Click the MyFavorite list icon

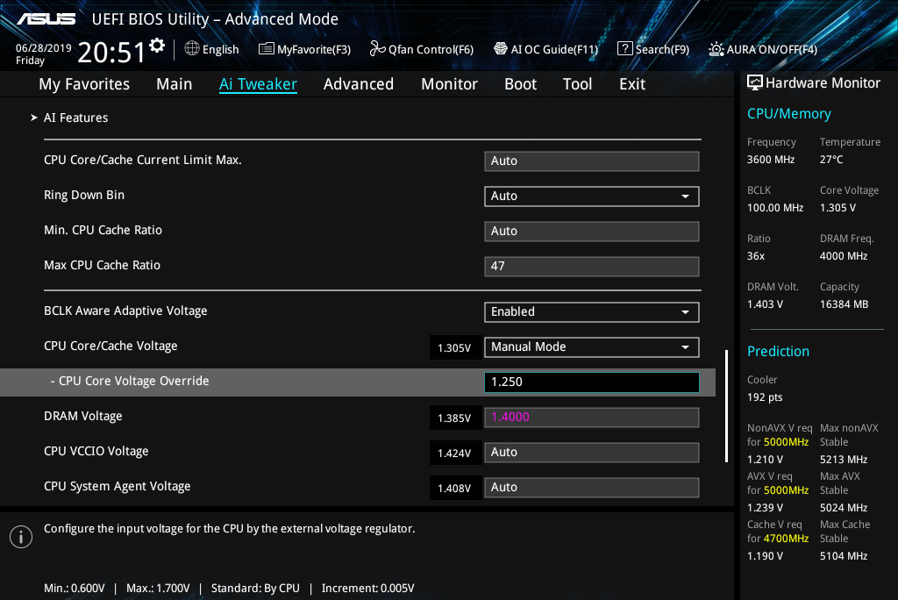pos(267,49)
